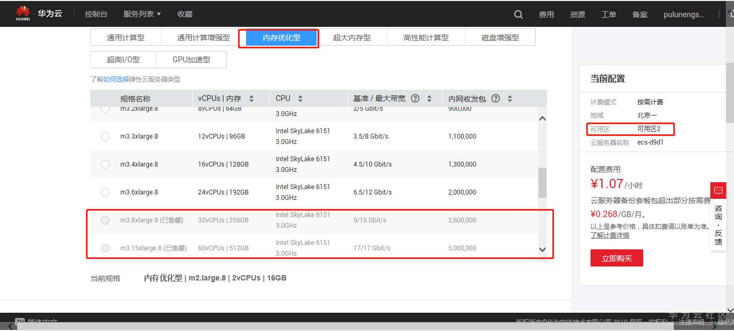Click the 16vCPUs | 128GB cell
This screenshot has height=331, width=734.
(x=224, y=164)
